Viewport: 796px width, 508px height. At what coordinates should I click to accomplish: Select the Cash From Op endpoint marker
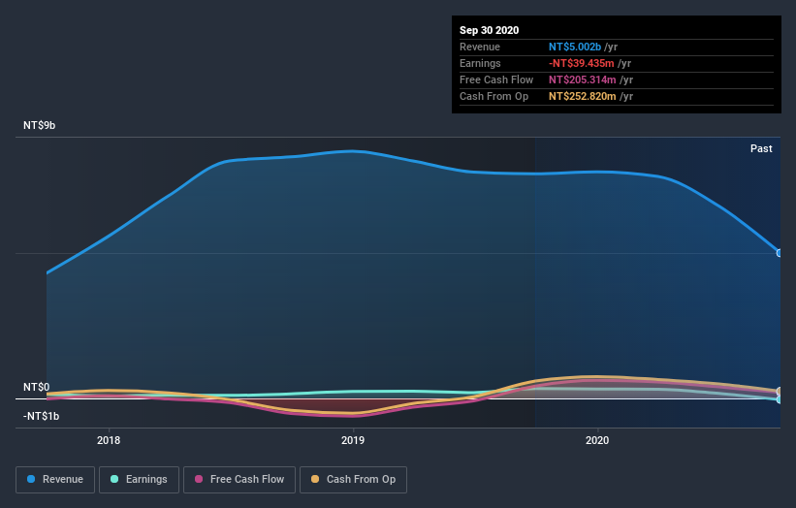pos(780,392)
